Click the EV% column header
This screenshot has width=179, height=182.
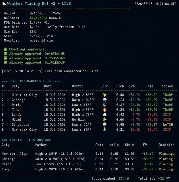point(132,86)
